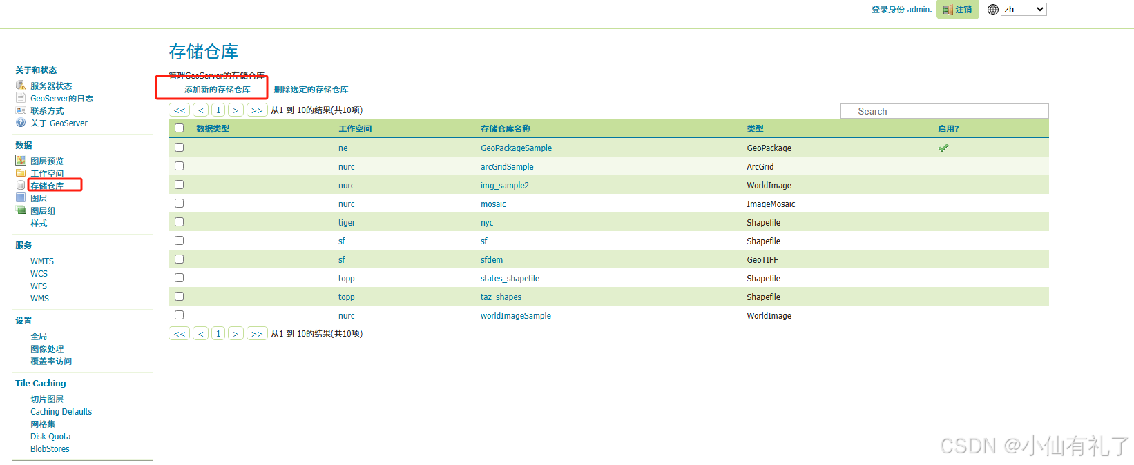Open the worldImageSample store
Image resolution: width=1134 pixels, height=465 pixels.
click(516, 316)
